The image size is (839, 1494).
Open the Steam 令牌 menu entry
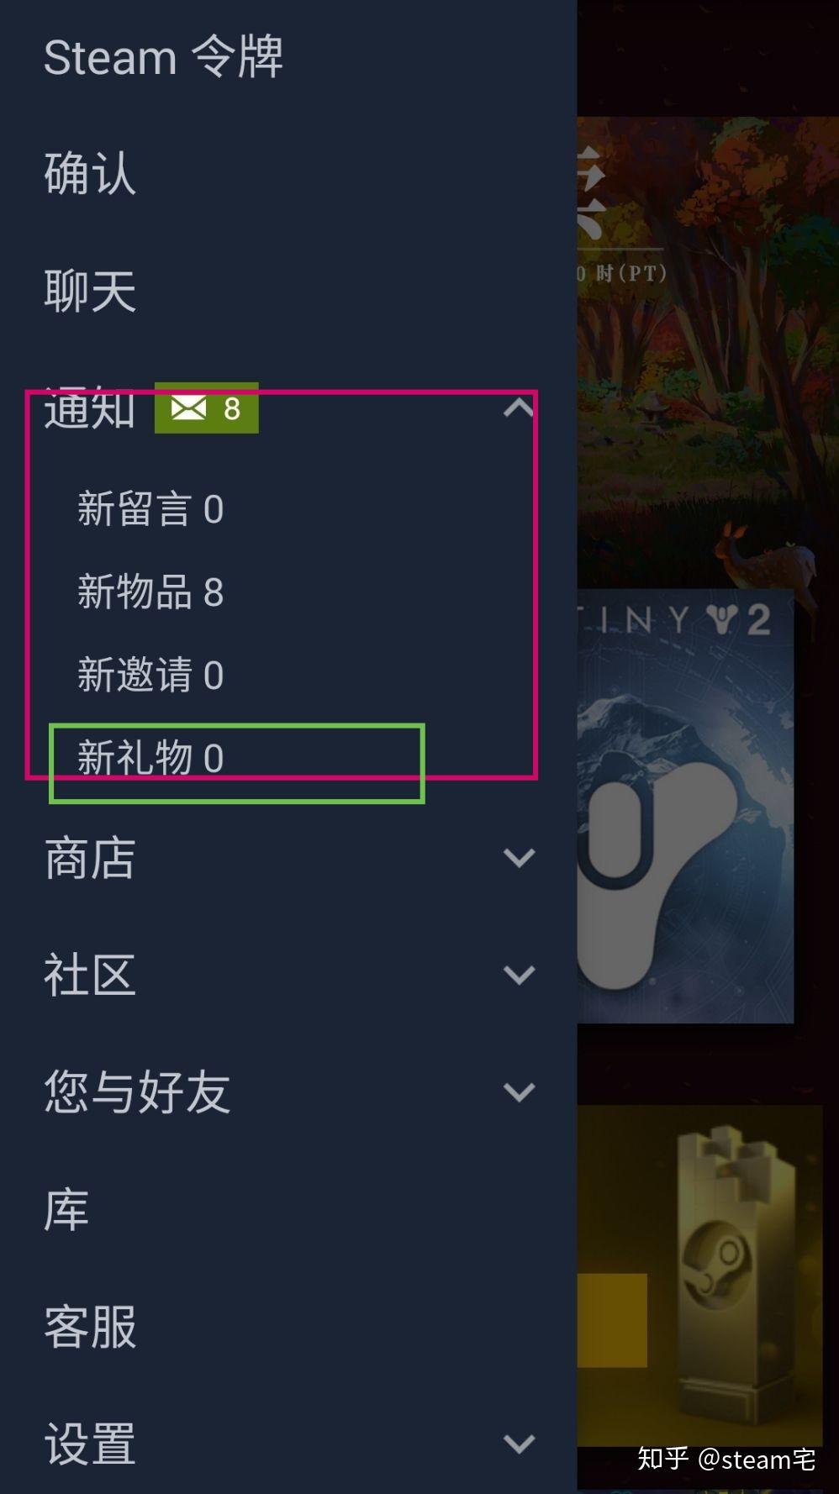(x=163, y=57)
